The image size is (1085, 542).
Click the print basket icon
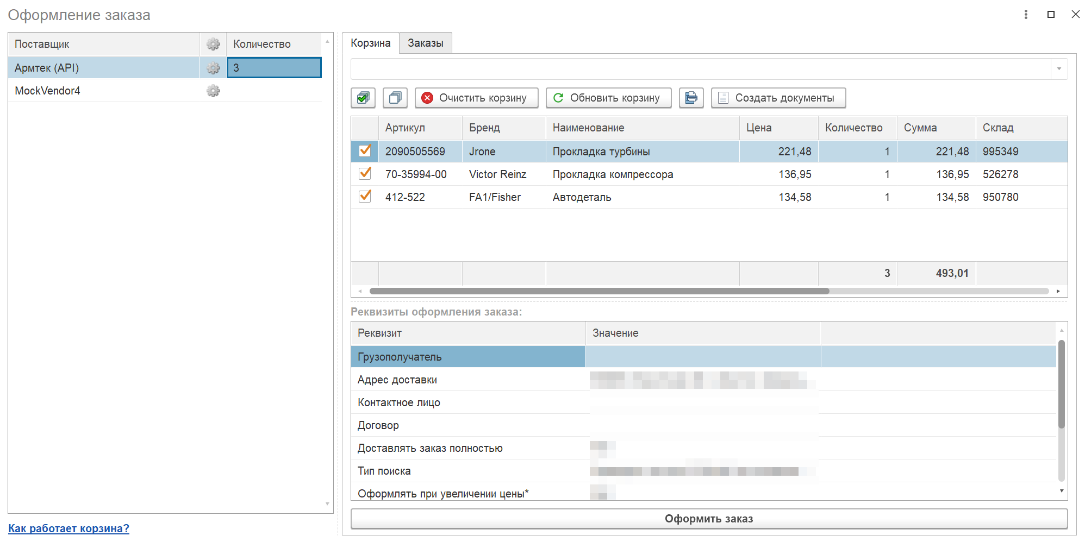pos(691,98)
